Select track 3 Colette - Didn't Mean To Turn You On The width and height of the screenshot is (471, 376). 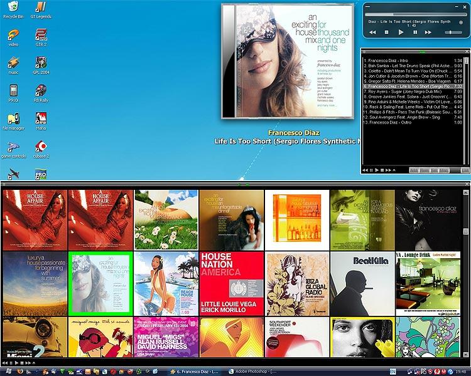[413, 71]
